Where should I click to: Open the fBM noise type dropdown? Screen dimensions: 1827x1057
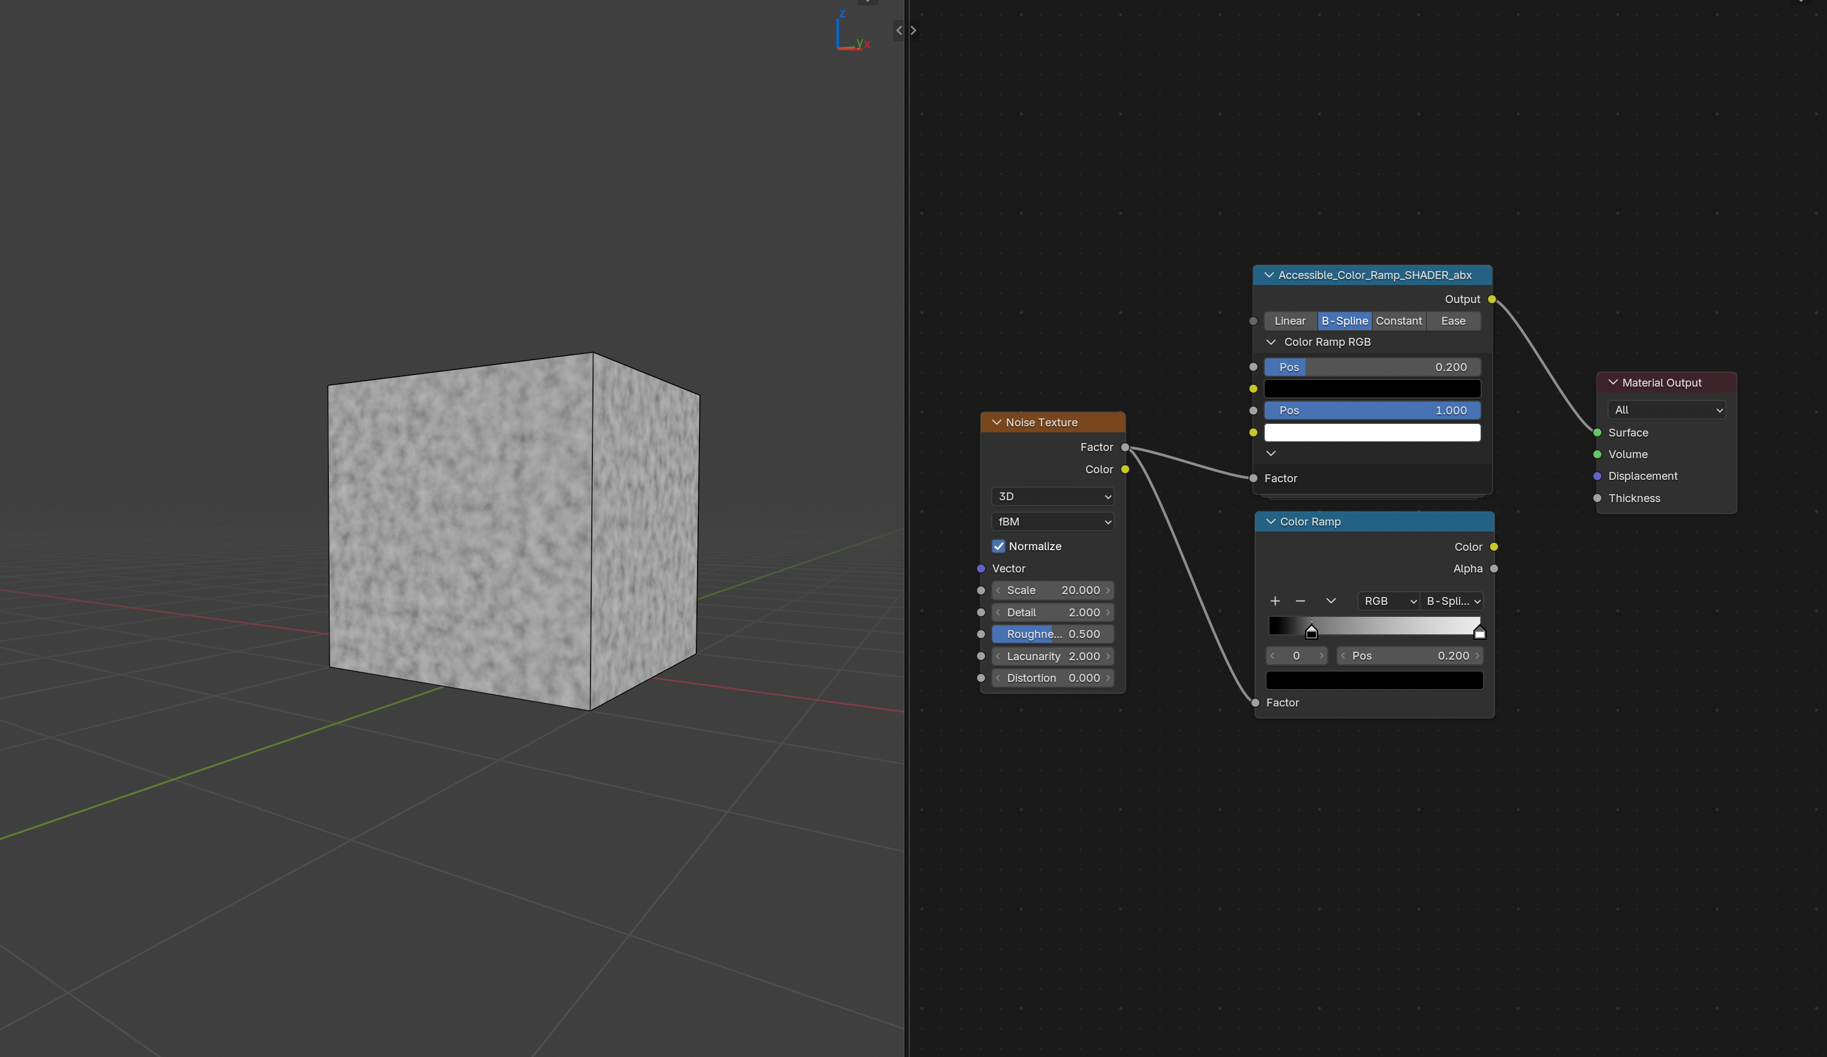(1052, 521)
